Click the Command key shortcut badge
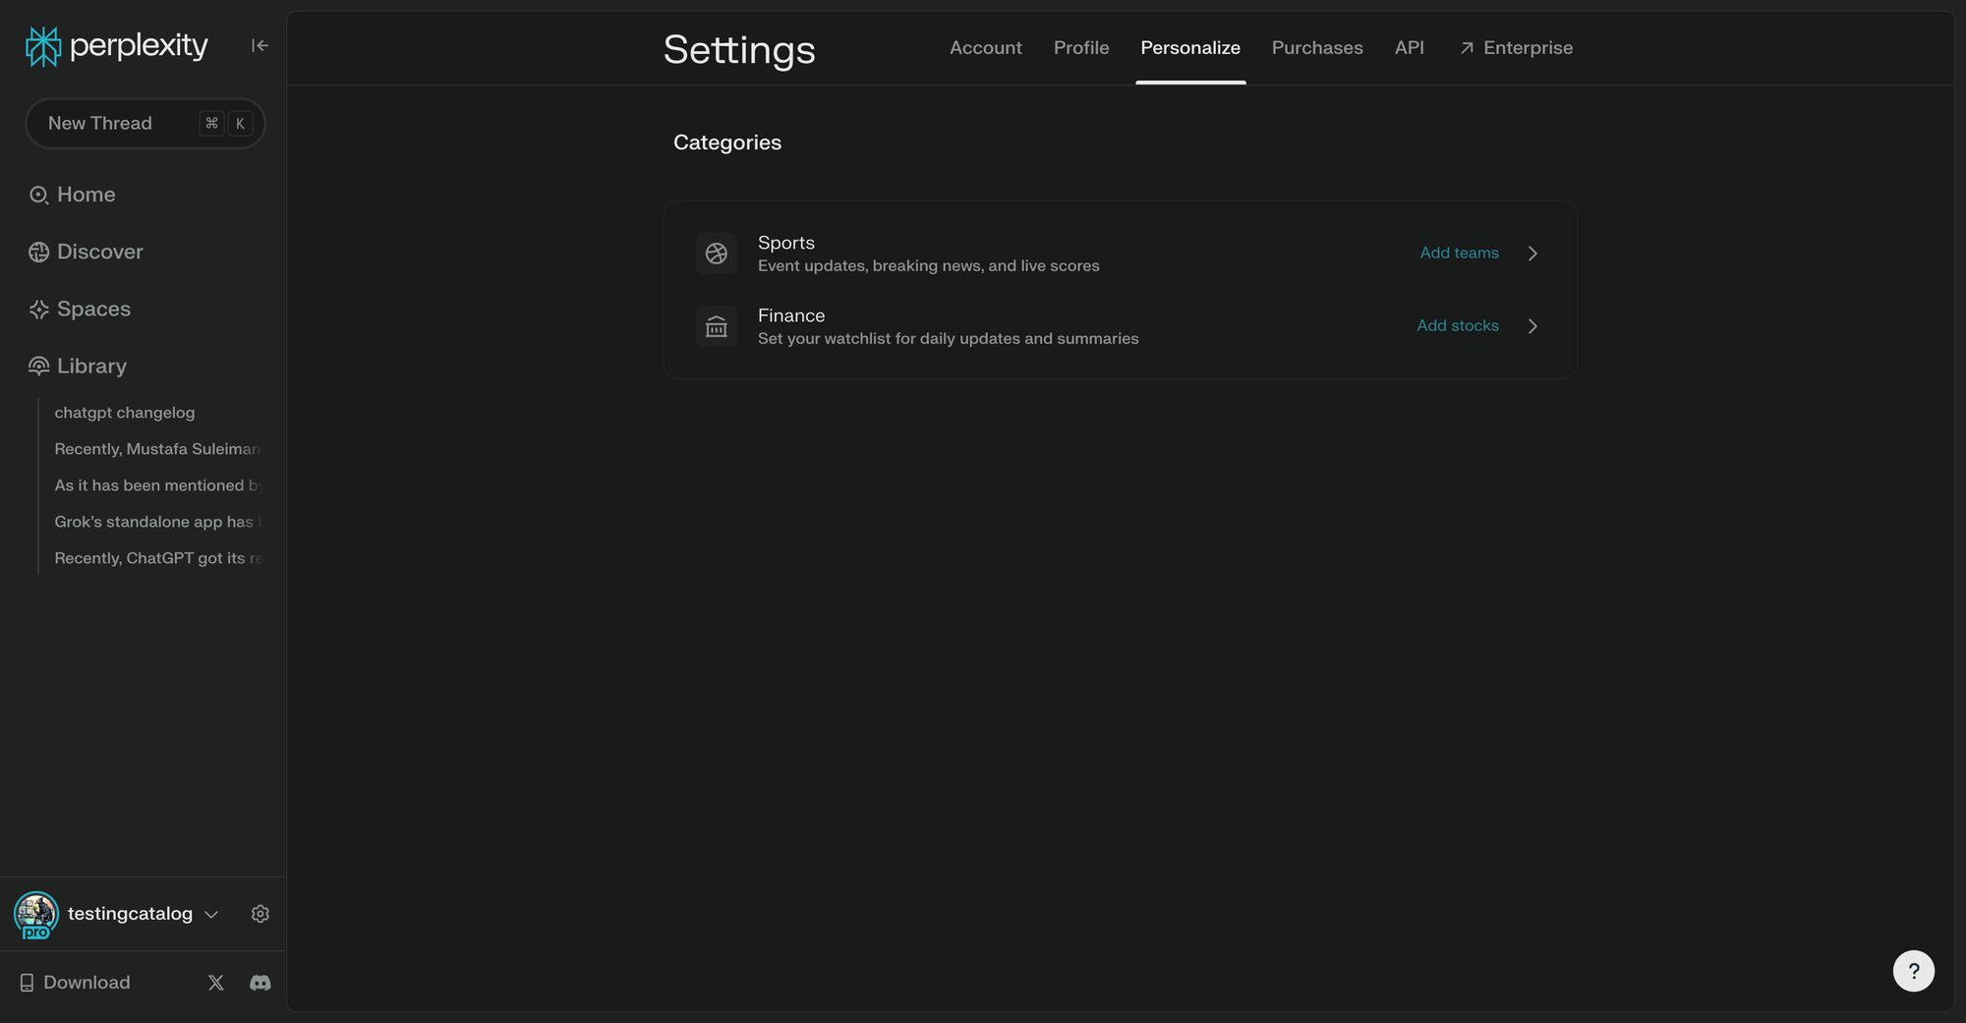The width and height of the screenshot is (1966, 1023). (x=211, y=123)
